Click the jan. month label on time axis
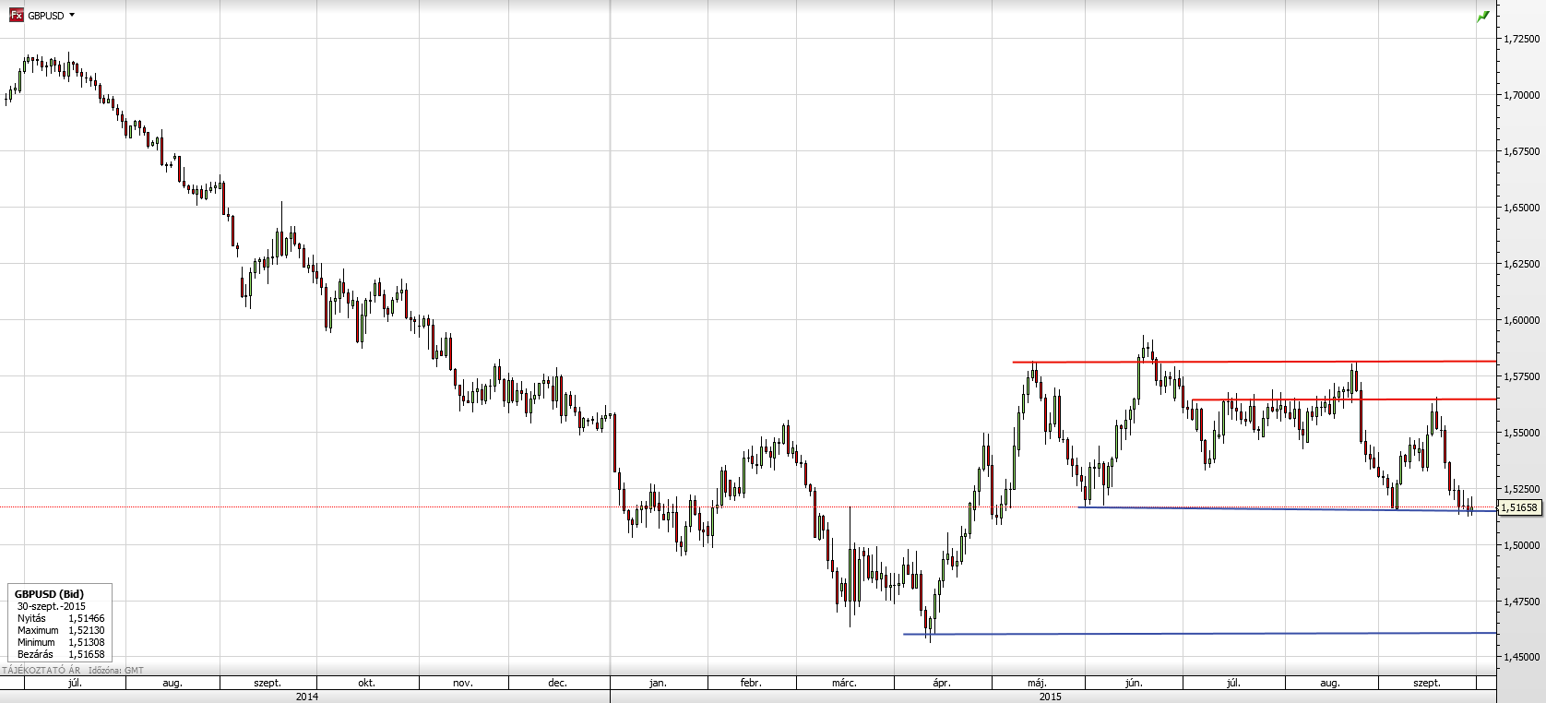This screenshot has width=1546, height=703. point(658,684)
